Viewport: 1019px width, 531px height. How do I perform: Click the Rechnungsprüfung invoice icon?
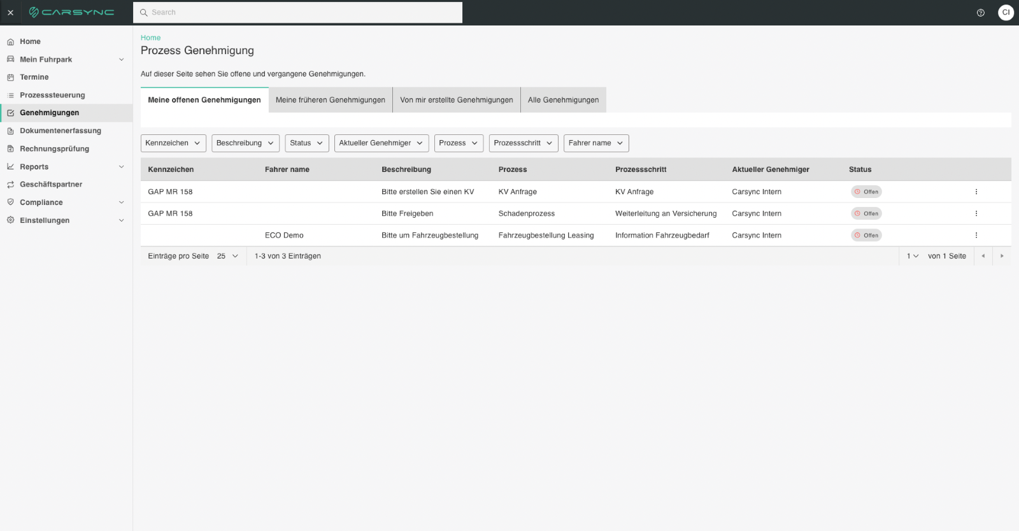10,148
